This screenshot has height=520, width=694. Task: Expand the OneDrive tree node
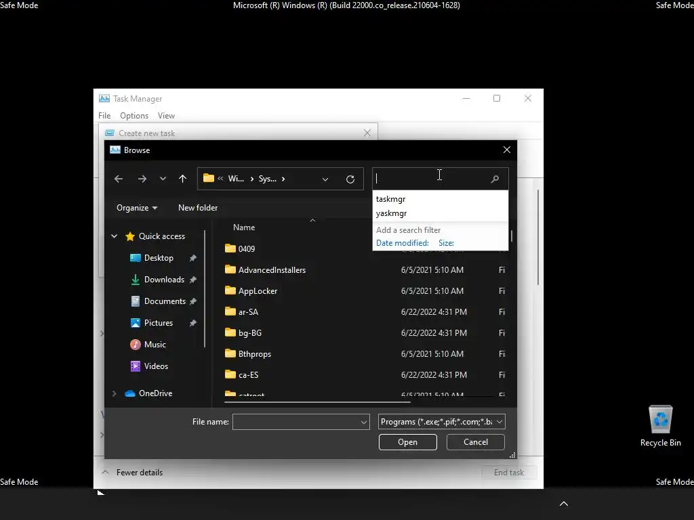[114, 393]
